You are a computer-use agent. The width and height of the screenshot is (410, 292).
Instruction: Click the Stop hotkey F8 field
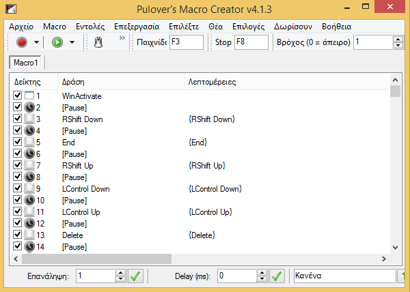[251, 42]
